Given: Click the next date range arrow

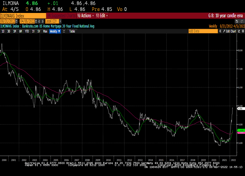Looking at the screenshot, I should [43, 21].
